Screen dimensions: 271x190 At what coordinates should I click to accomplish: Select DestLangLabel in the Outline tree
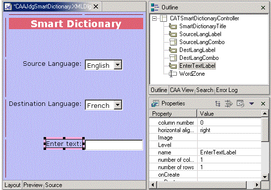(x=197, y=50)
